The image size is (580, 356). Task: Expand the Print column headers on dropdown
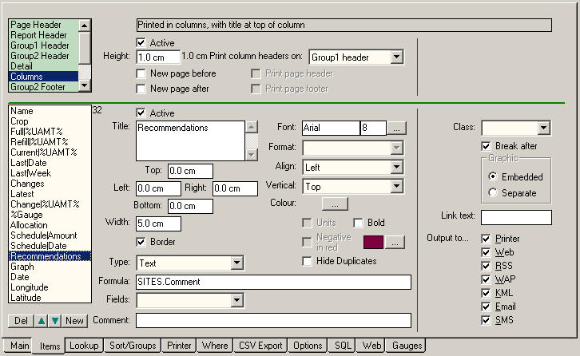click(x=397, y=57)
